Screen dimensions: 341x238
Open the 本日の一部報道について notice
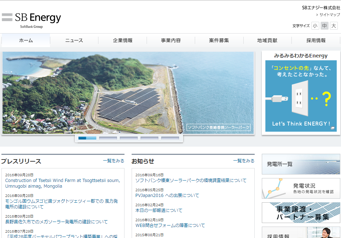pos(159,211)
